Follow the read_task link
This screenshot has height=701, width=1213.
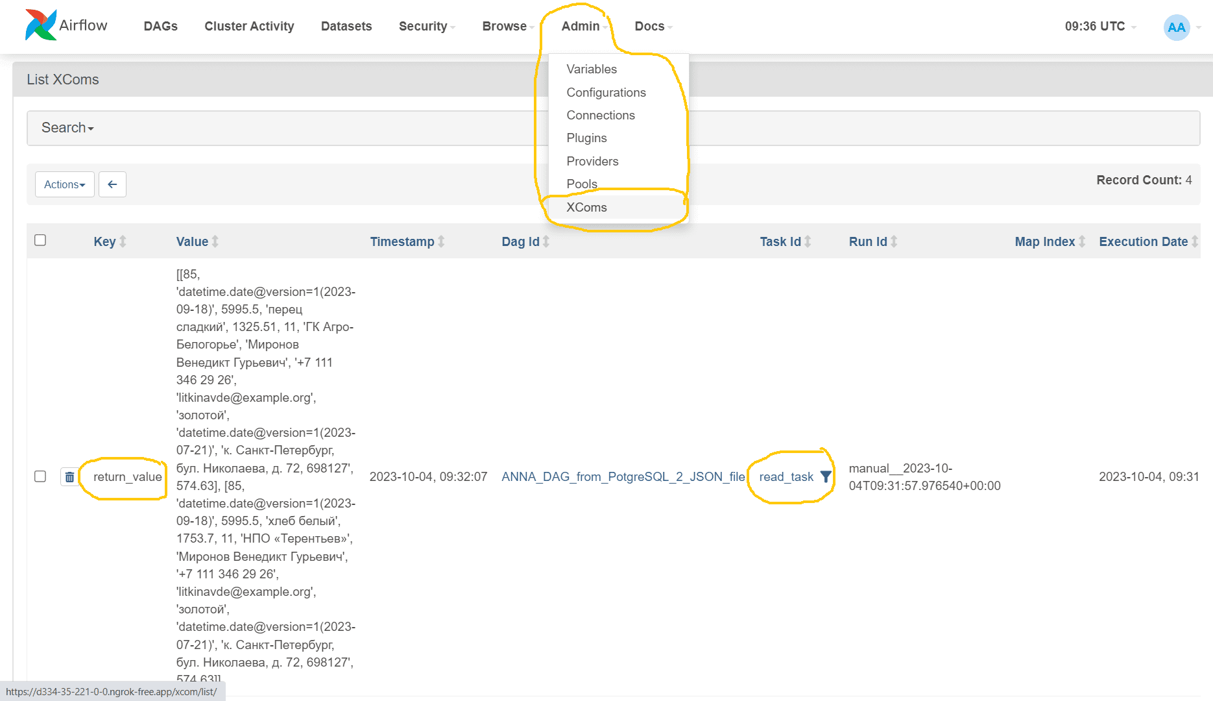click(x=786, y=476)
